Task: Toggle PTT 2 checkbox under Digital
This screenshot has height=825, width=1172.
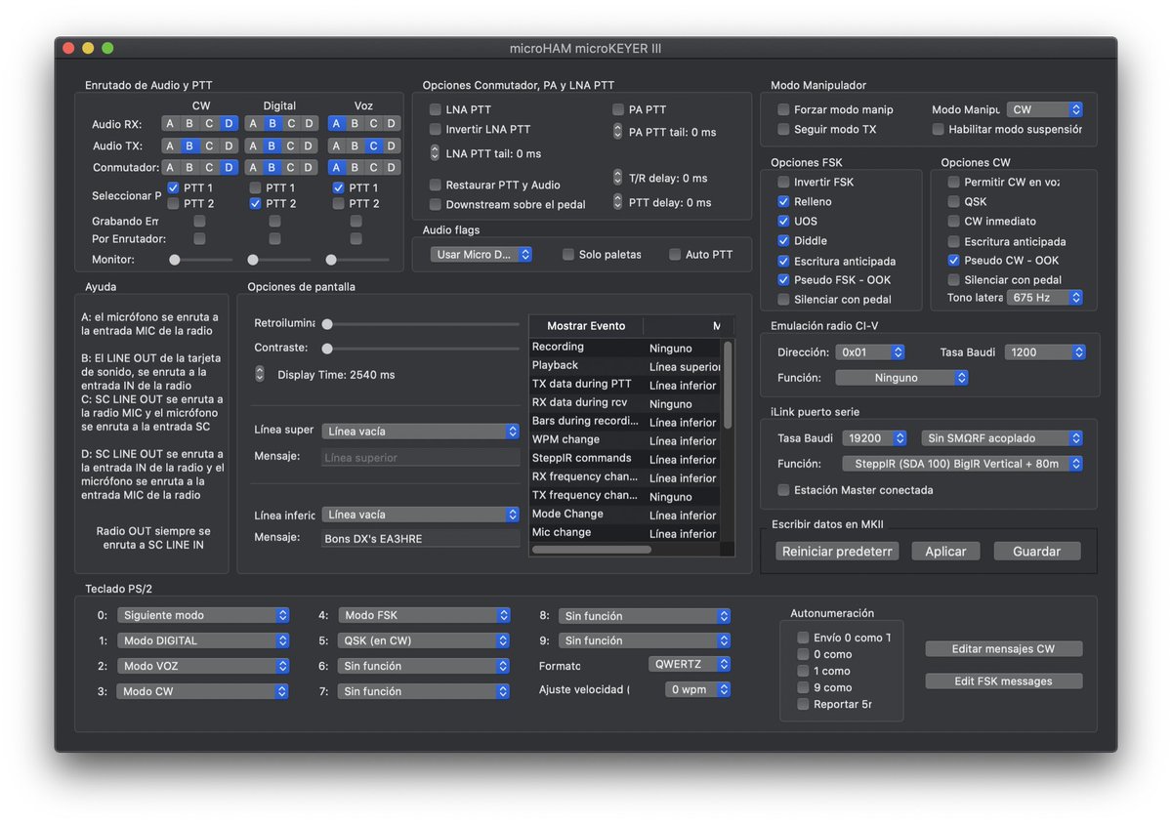Action: click(256, 203)
